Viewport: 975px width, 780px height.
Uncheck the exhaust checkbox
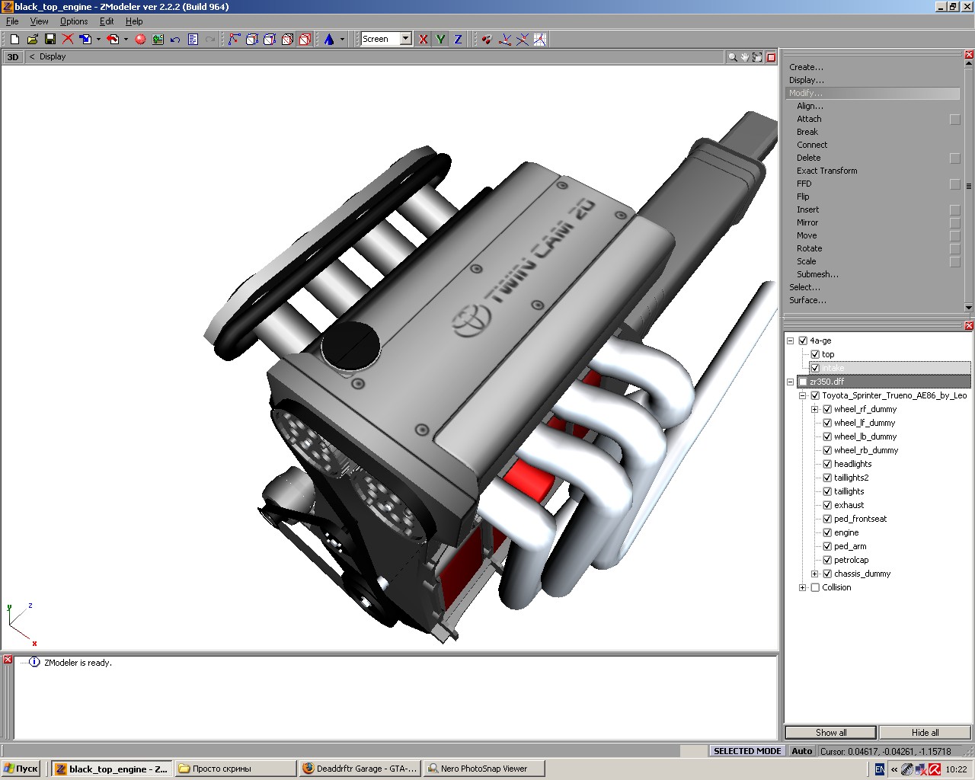coord(827,505)
